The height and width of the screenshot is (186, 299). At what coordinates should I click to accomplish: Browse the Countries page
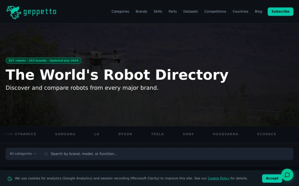point(240,12)
